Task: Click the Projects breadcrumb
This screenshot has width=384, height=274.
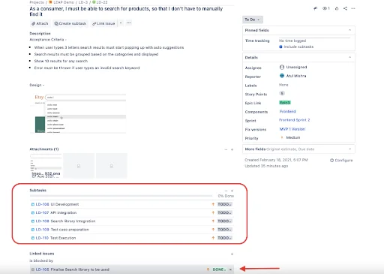Action: tap(37, 2)
